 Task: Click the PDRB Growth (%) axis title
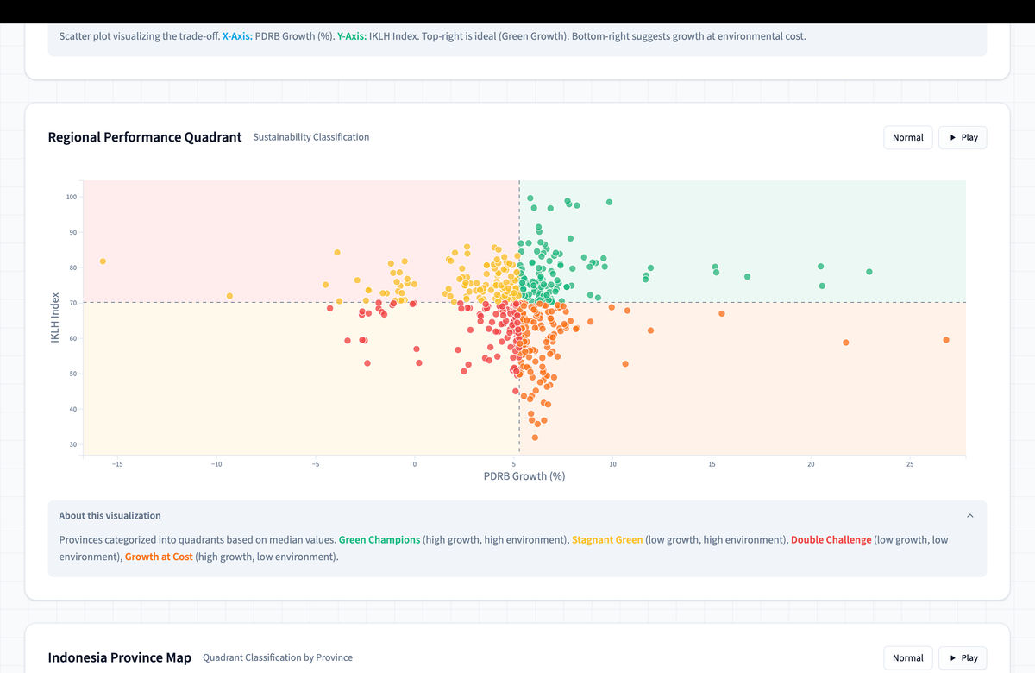(x=524, y=476)
